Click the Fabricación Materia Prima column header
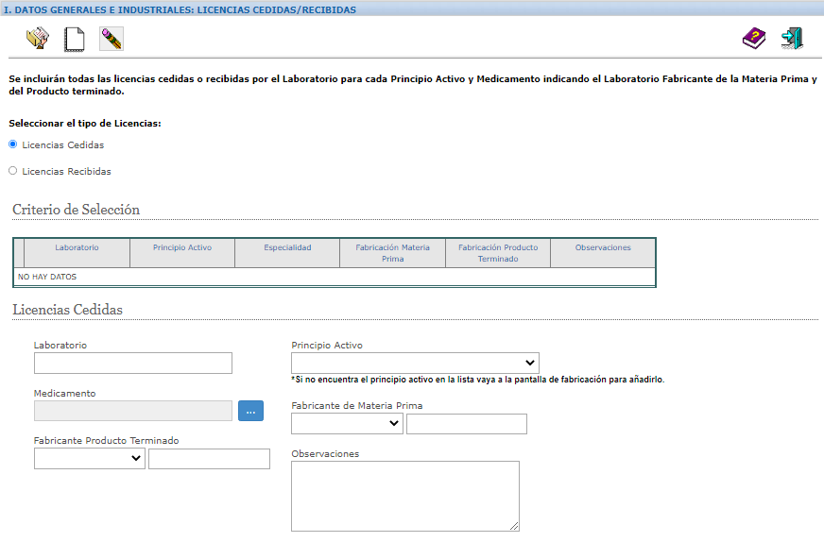 [x=392, y=253]
